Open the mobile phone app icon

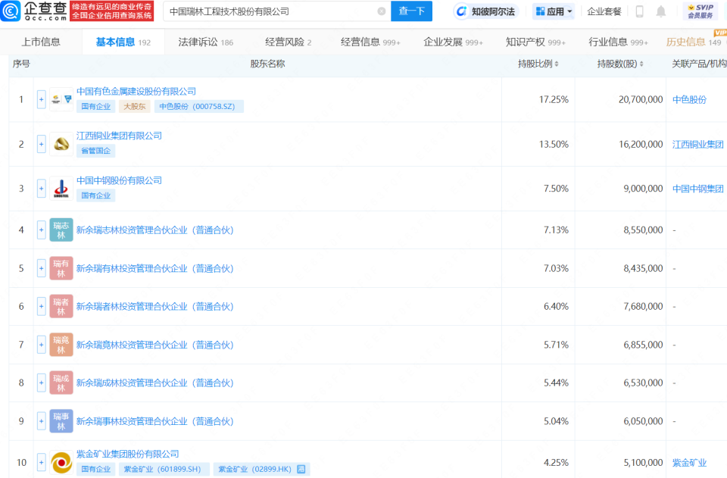(x=639, y=11)
